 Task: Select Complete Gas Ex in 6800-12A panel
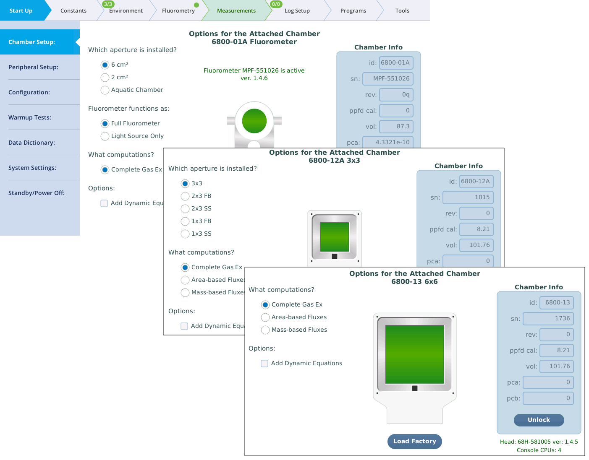[185, 268]
